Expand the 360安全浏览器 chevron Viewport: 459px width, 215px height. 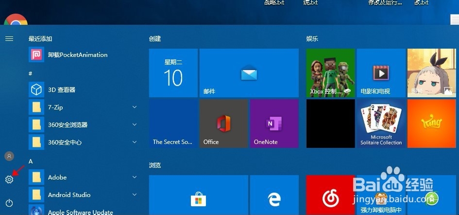[135, 125]
